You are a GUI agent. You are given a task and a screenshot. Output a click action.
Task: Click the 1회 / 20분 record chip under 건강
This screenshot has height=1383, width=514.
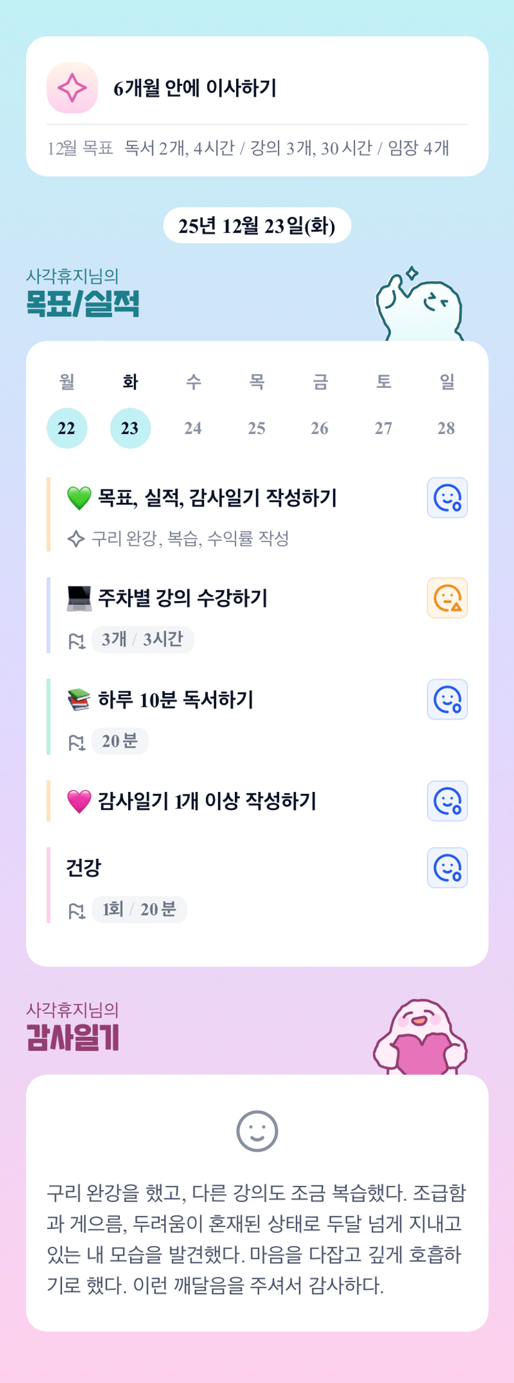coord(139,909)
